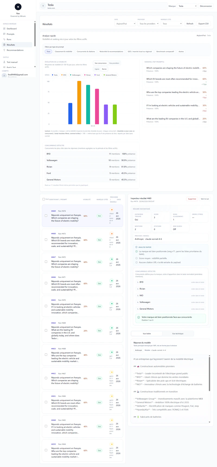The image size is (217, 467).
Task: Click the sidebar vertical scrollbar thumb
Action: click(x=35, y=35)
